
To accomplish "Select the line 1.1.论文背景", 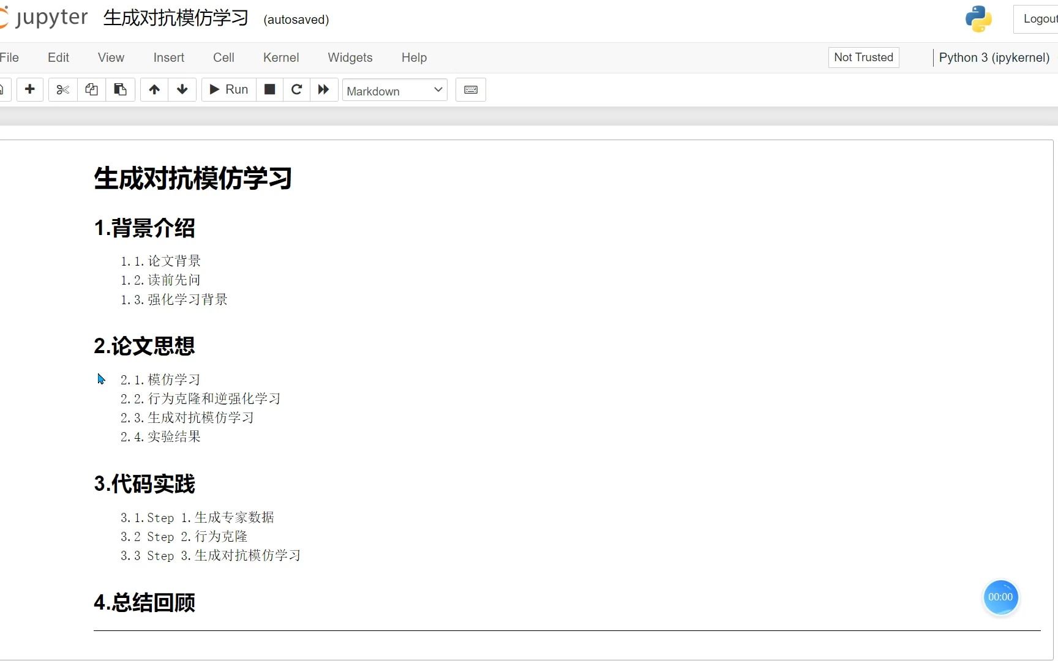I will (x=160, y=261).
